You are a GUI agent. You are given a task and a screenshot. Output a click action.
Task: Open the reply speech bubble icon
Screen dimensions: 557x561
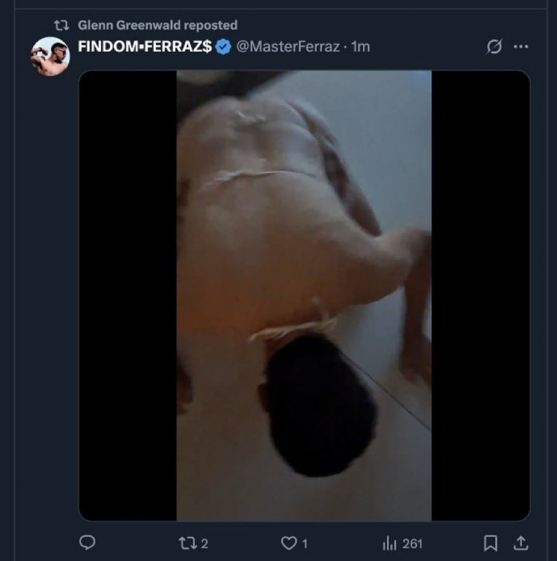(87, 543)
